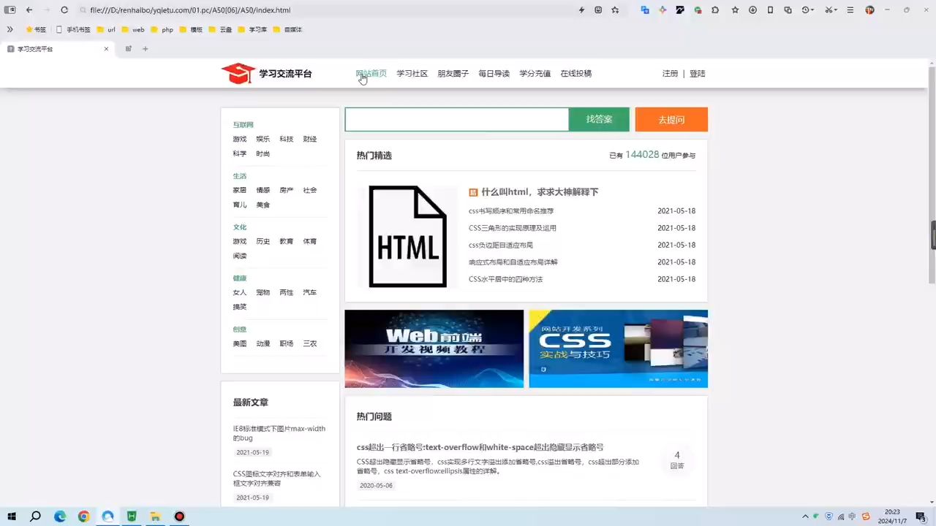Image resolution: width=936 pixels, height=526 pixels.
Task: Open favorites star icon in toolbar
Action: (735, 10)
